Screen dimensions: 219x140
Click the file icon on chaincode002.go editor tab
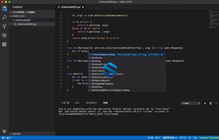pyautogui.click(x=59, y=7)
